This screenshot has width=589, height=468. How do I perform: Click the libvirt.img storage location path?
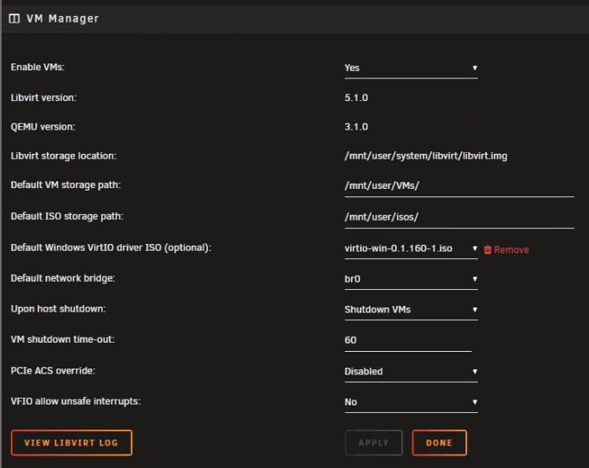point(425,156)
